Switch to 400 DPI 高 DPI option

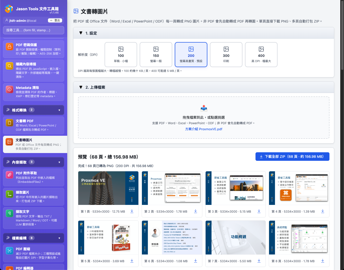[261, 55]
